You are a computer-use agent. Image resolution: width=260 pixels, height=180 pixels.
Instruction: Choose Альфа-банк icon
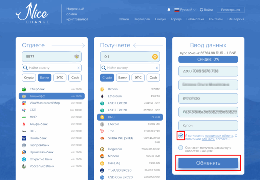click(24, 124)
